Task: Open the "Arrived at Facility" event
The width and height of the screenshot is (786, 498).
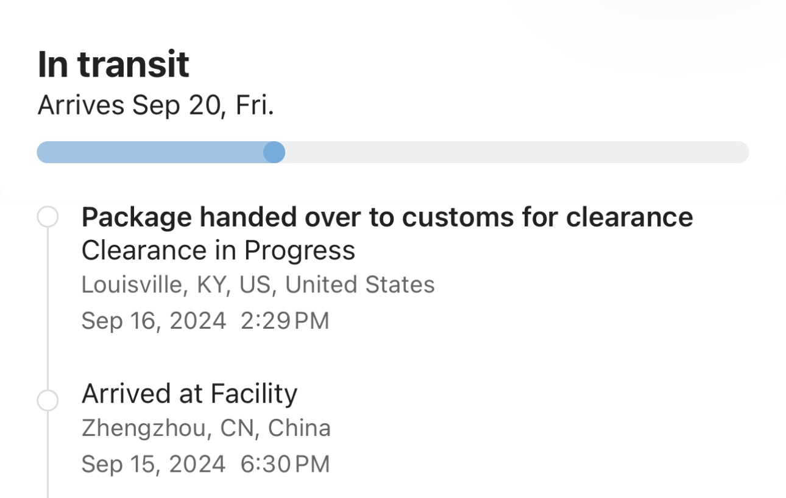Action: [x=189, y=394]
